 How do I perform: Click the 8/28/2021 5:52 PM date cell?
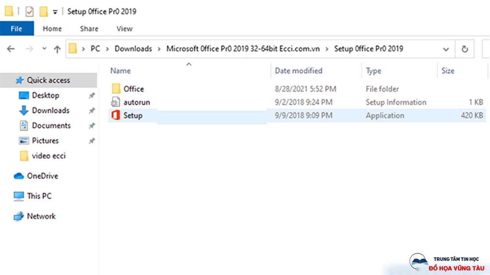pos(305,89)
